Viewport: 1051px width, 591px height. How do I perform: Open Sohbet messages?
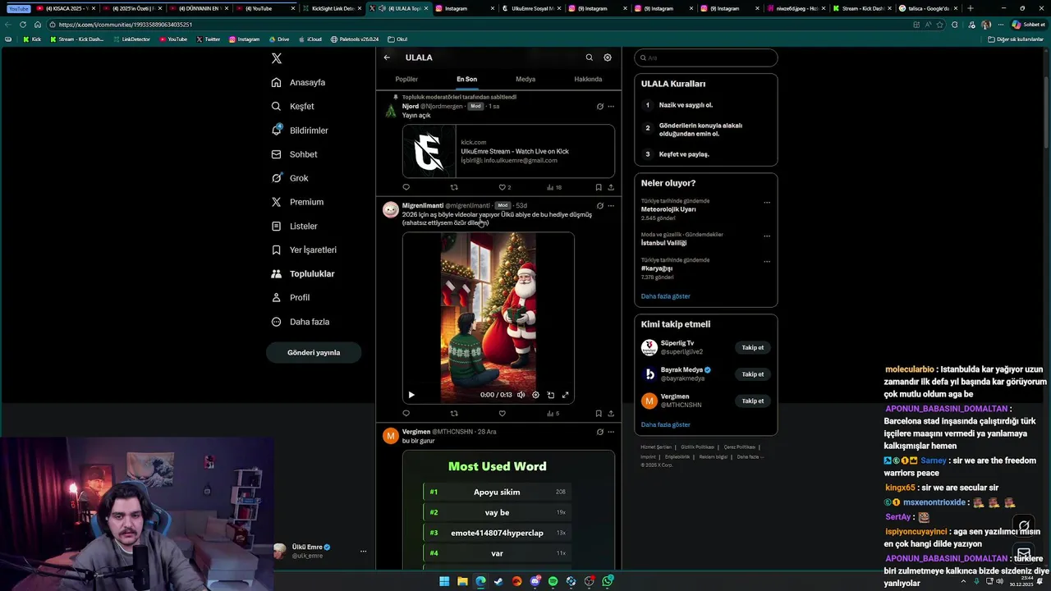(x=294, y=154)
